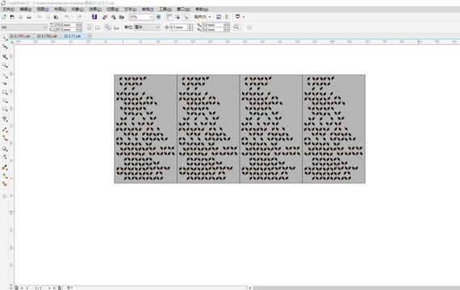Select the Pick tool in toolbox
460x290 pixels.
pos(4,38)
